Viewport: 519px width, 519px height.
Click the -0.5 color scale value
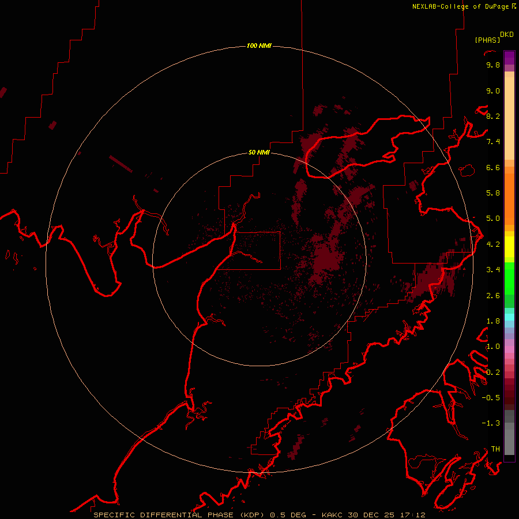[491, 397]
